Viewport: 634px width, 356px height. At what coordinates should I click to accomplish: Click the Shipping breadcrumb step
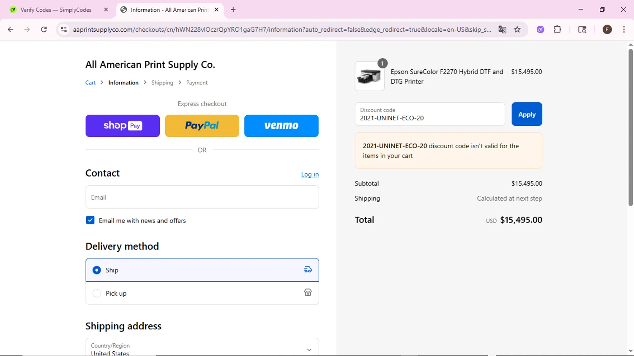click(162, 83)
